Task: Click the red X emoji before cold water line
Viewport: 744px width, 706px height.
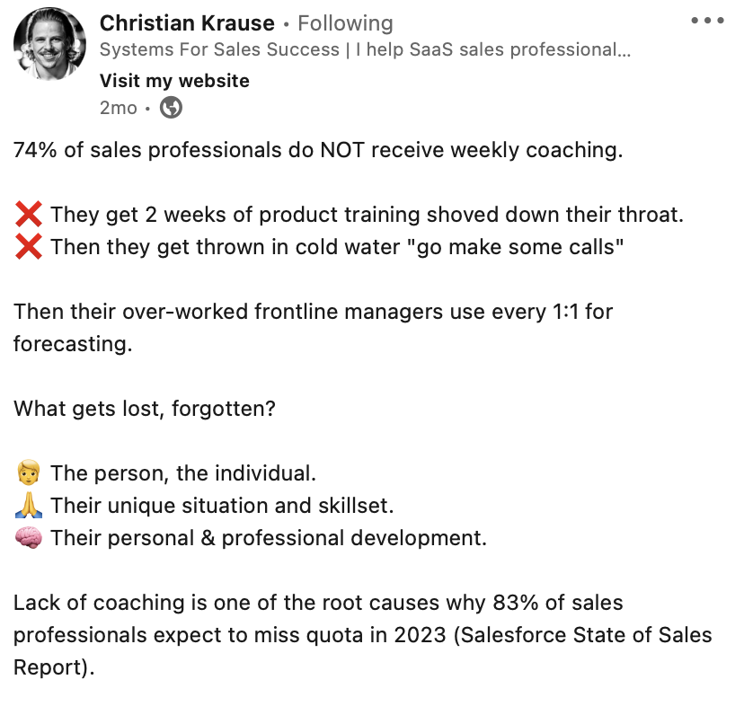Action: pos(26,246)
